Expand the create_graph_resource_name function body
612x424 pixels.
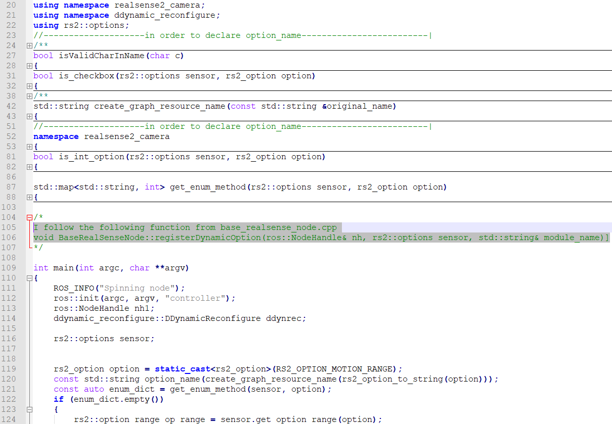click(29, 116)
